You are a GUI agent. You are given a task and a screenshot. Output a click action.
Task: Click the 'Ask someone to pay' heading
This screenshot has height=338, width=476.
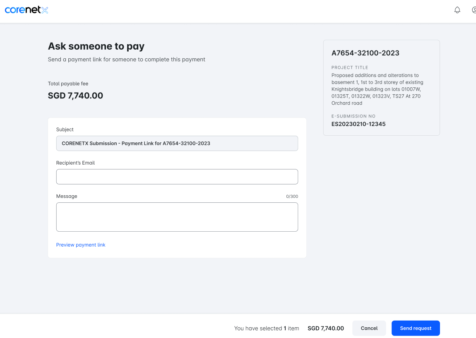pyautogui.click(x=96, y=46)
